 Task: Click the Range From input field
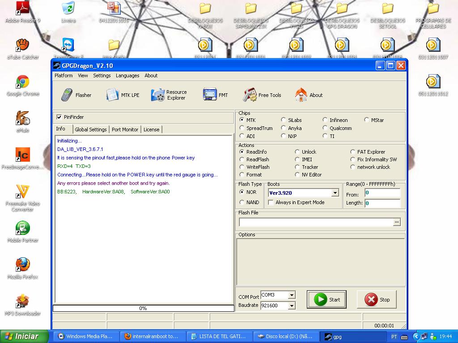(382, 193)
